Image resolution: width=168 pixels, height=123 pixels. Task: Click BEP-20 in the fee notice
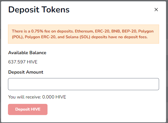tap(129, 31)
